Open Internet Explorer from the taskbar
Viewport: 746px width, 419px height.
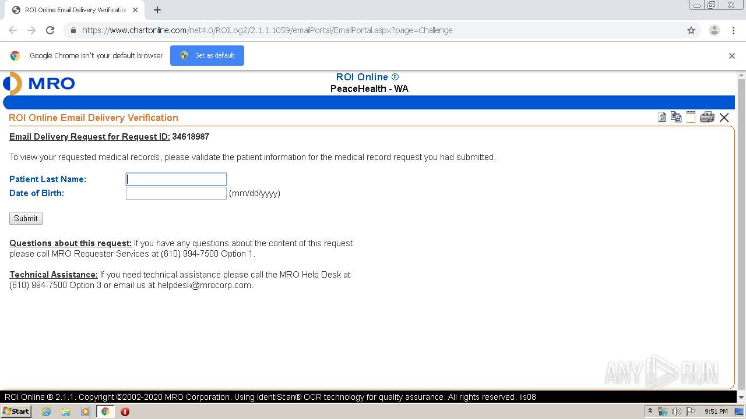46,411
